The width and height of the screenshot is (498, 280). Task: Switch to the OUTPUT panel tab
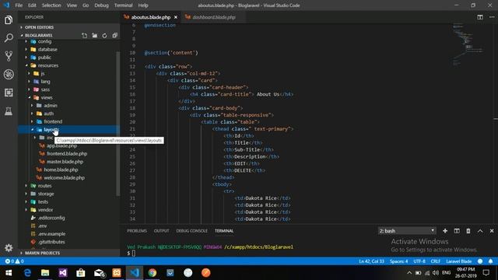[161, 231]
